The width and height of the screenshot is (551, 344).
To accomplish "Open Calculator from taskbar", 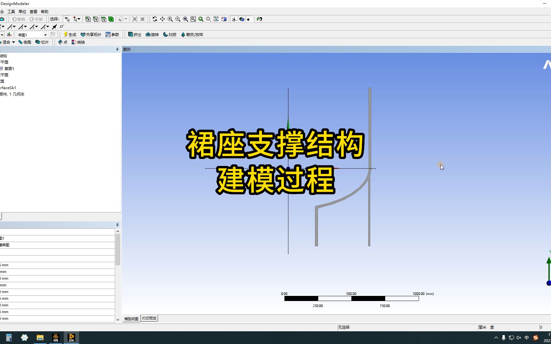I will click(9, 338).
